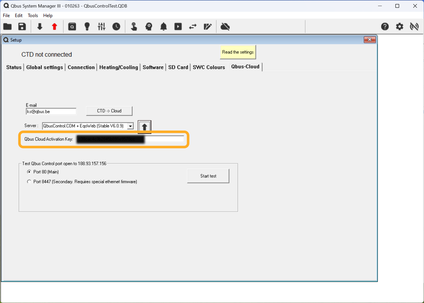424x303 pixels.
Task: Select the Qbus-Cloud tab
Action: click(245, 67)
